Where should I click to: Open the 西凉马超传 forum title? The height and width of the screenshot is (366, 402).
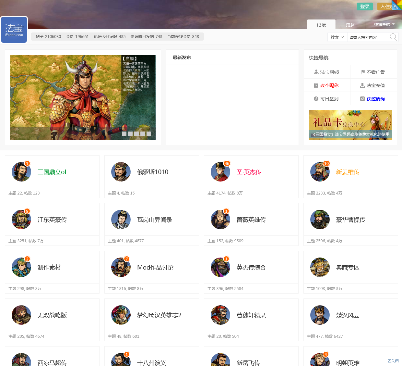click(x=52, y=363)
